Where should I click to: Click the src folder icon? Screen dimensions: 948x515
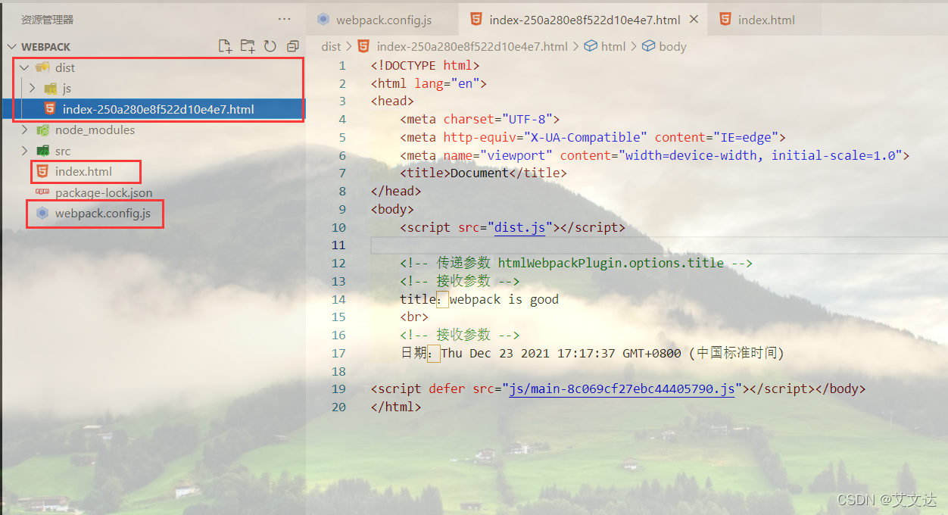[43, 151]
